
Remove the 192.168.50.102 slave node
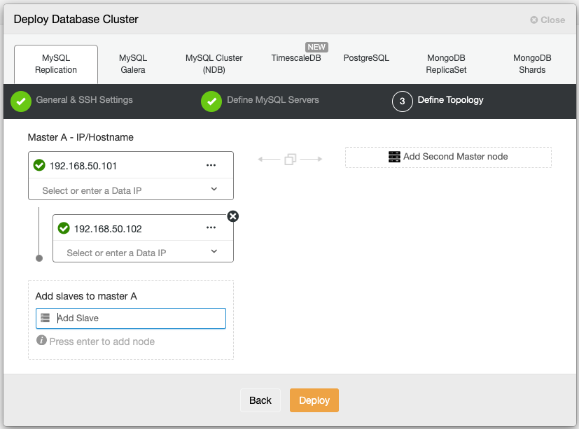click(233, 216)
